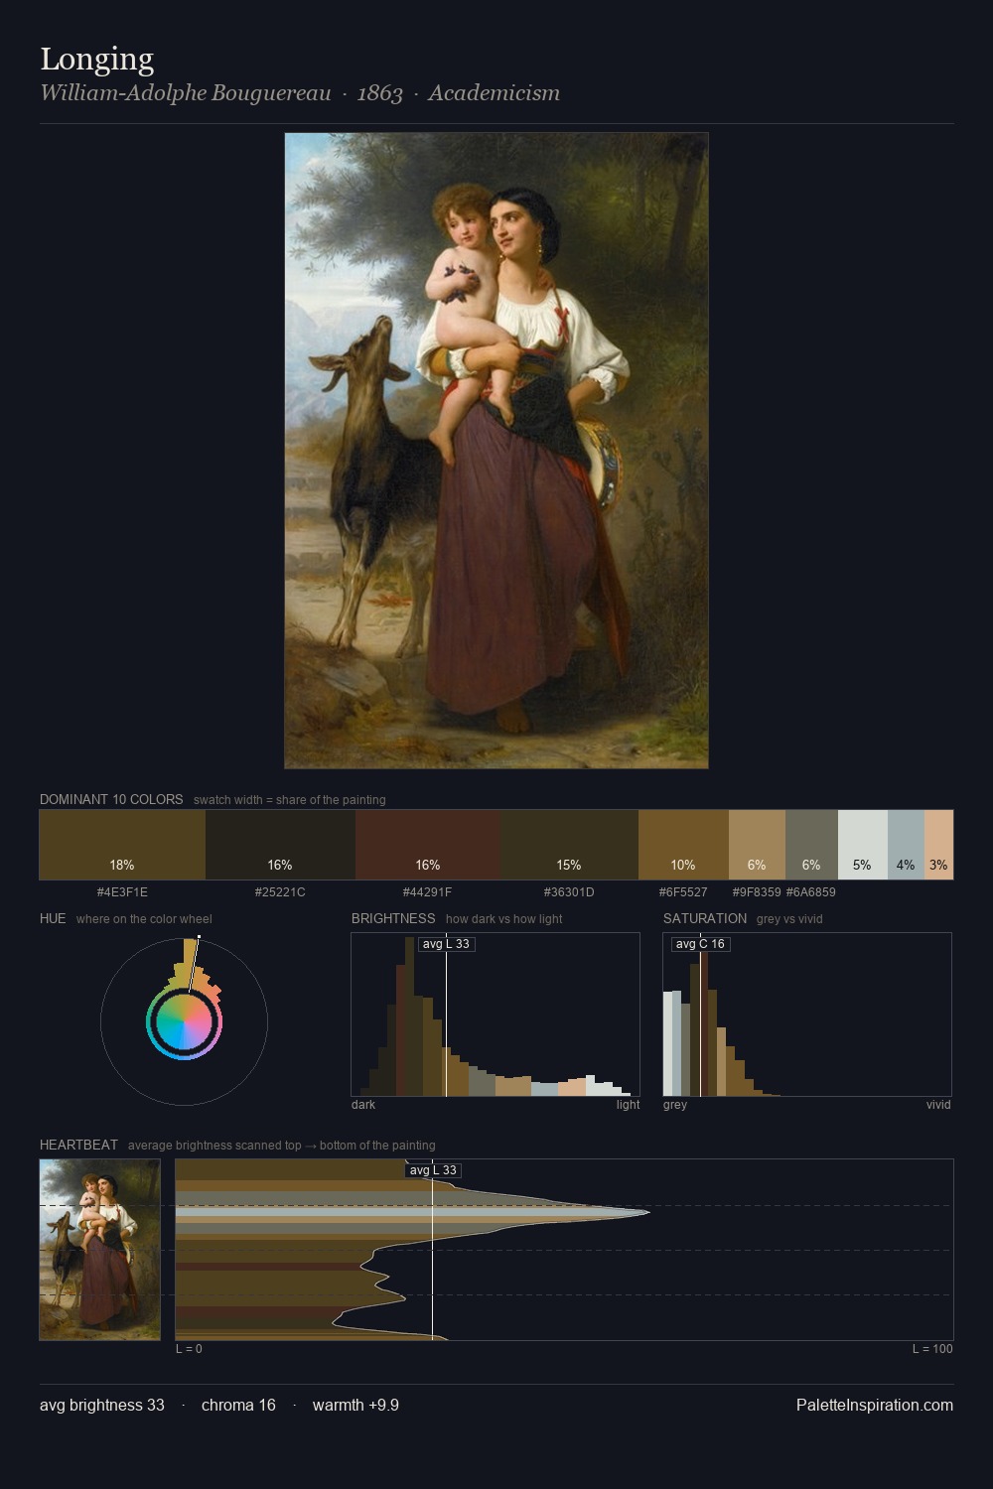Click the title Longing
The image size is (993, 1489).
pos(97,59)
